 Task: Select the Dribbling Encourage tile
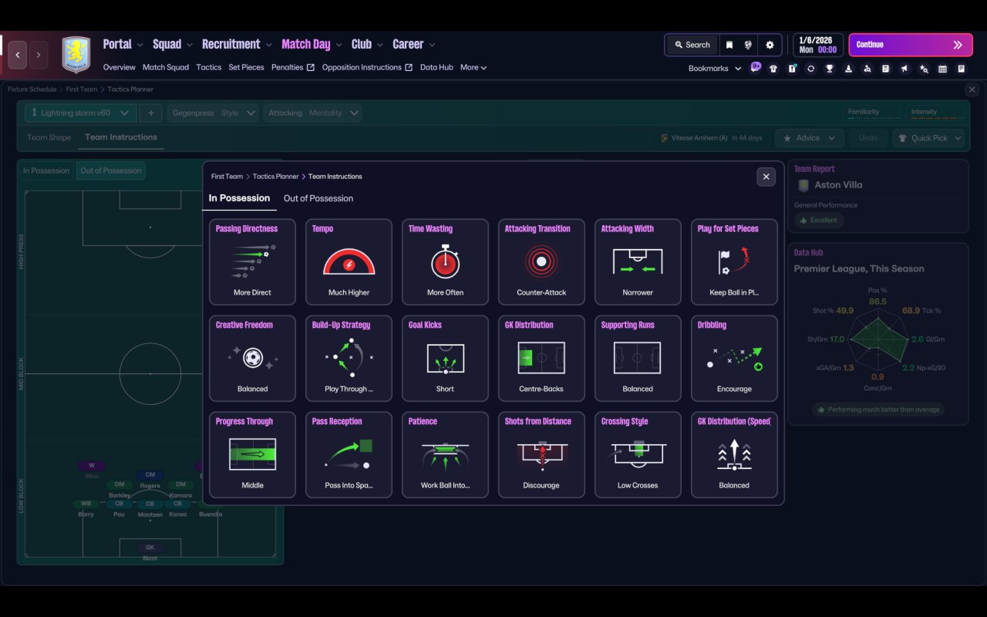(x=734, y=359)
